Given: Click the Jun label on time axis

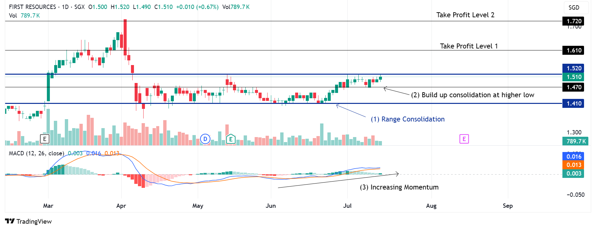Looking at the screenshot, I should coord(271,206).
